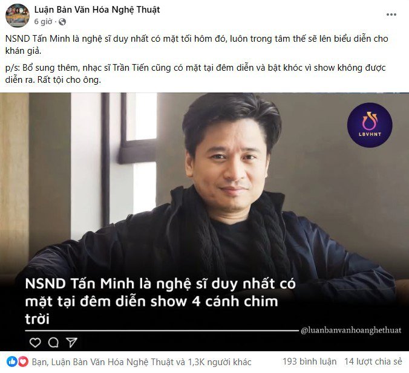Click the red heart reaction icon
409x373 pixels.
(x=23, y=362)
